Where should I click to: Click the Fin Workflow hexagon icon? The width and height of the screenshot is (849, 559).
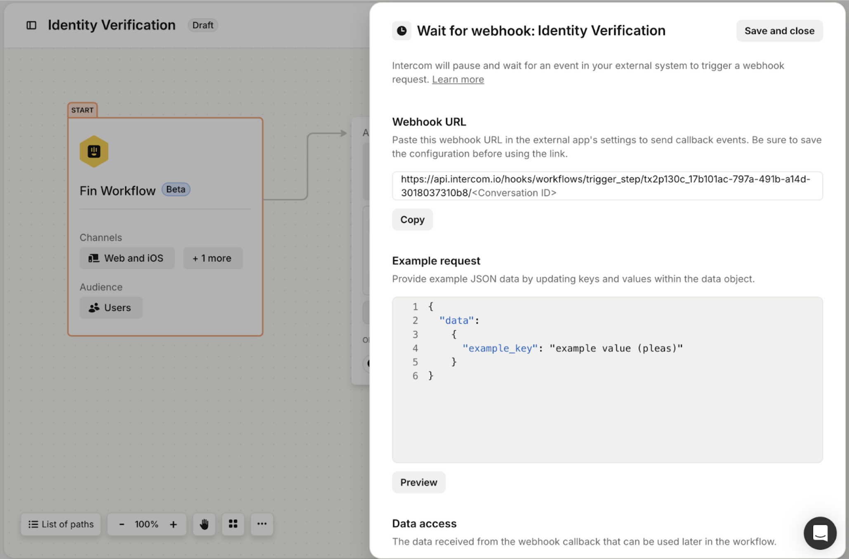tap(94, 151)
